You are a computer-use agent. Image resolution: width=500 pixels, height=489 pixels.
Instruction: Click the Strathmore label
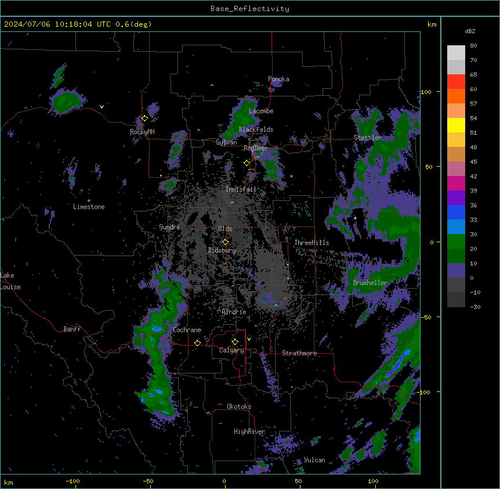tap(299, 353)
